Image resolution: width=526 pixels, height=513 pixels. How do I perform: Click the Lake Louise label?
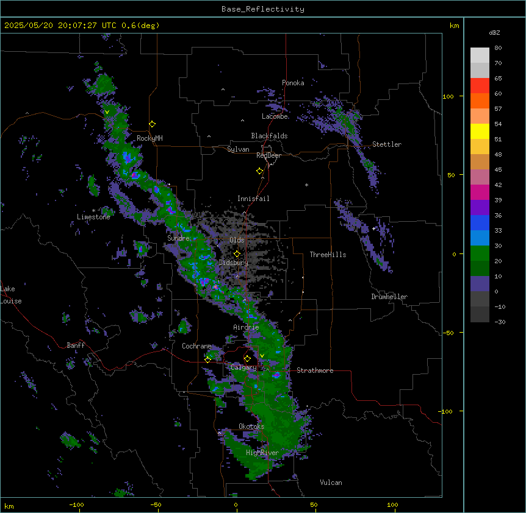point(11,295)
